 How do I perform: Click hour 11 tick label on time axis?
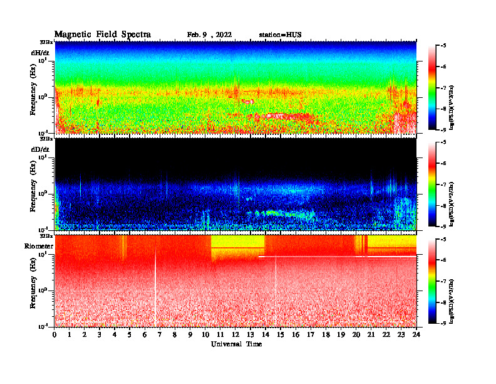click(220, 334)
